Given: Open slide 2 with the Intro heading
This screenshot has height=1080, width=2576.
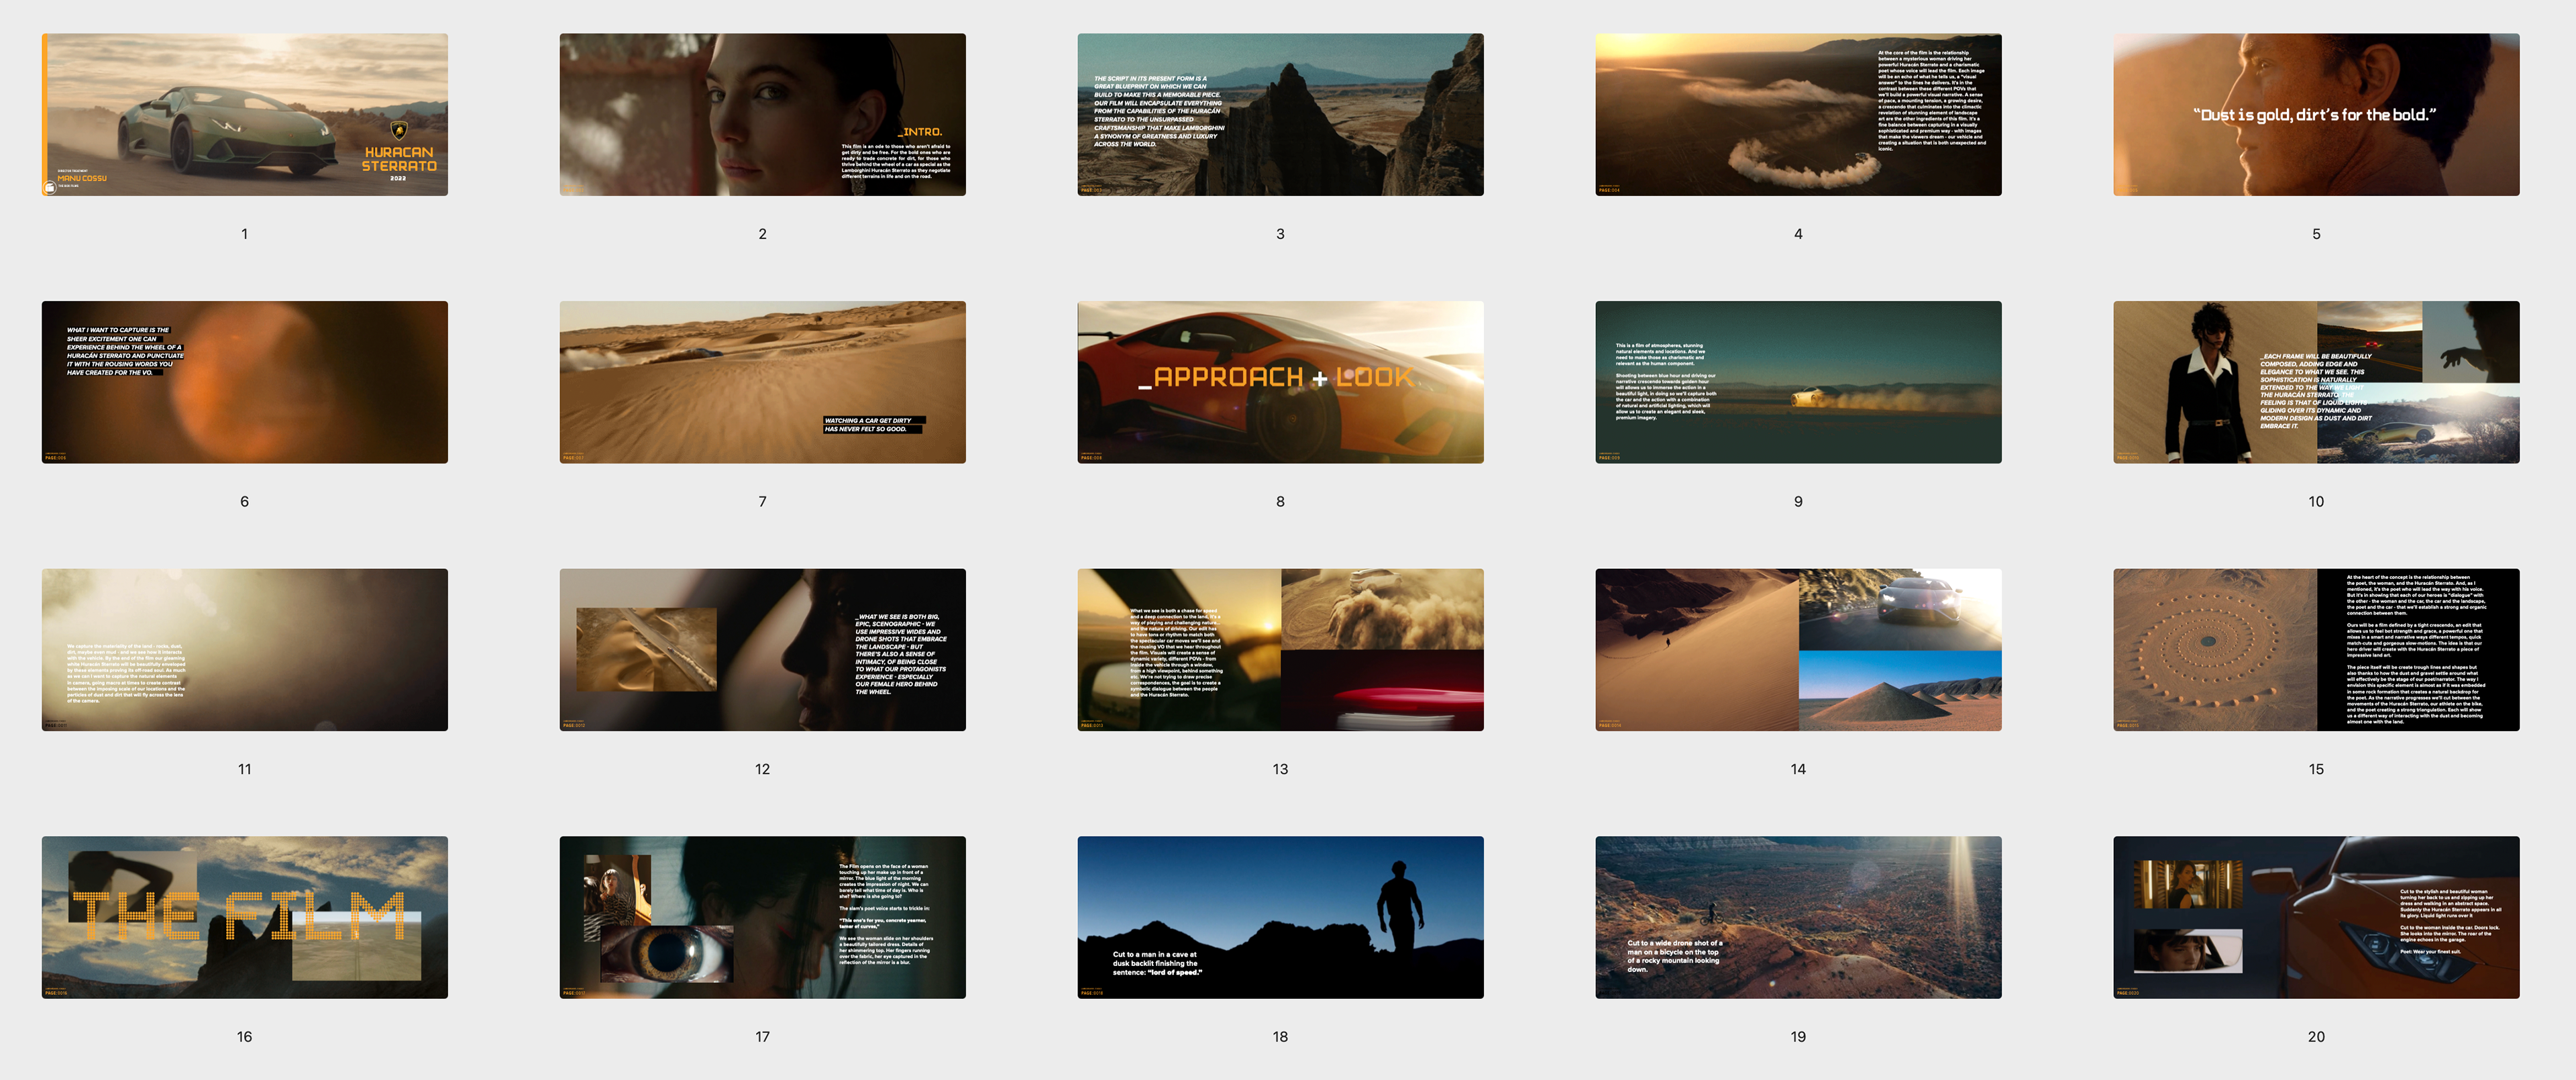Looking at the screenshot, I should [762, 115].
